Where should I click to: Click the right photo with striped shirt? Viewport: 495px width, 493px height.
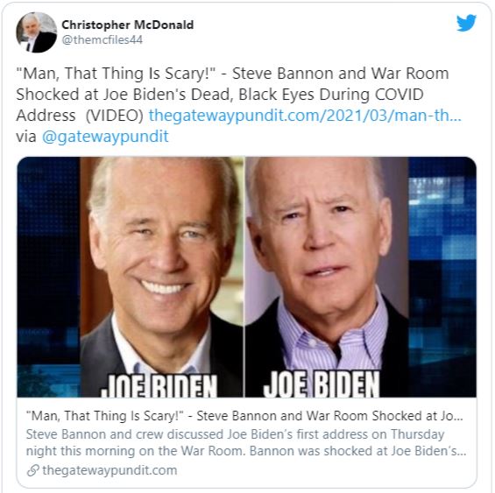(327, 277)
